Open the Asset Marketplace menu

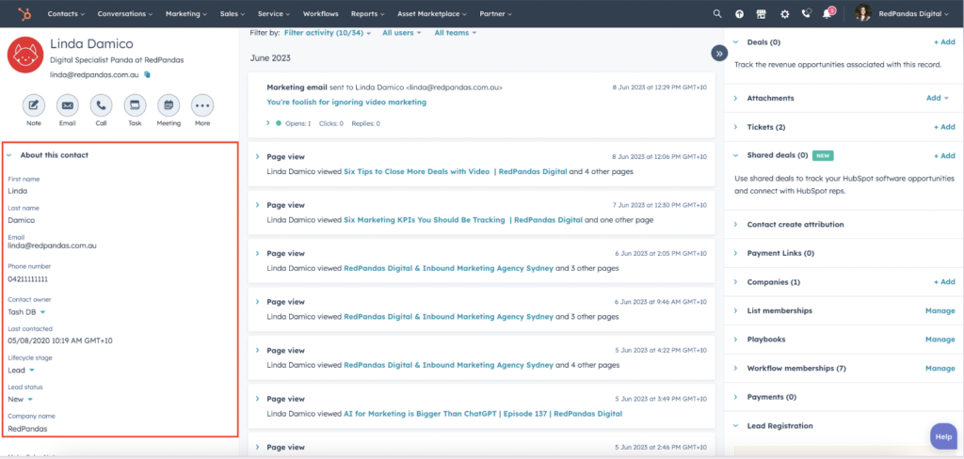[x=431, y=13]
